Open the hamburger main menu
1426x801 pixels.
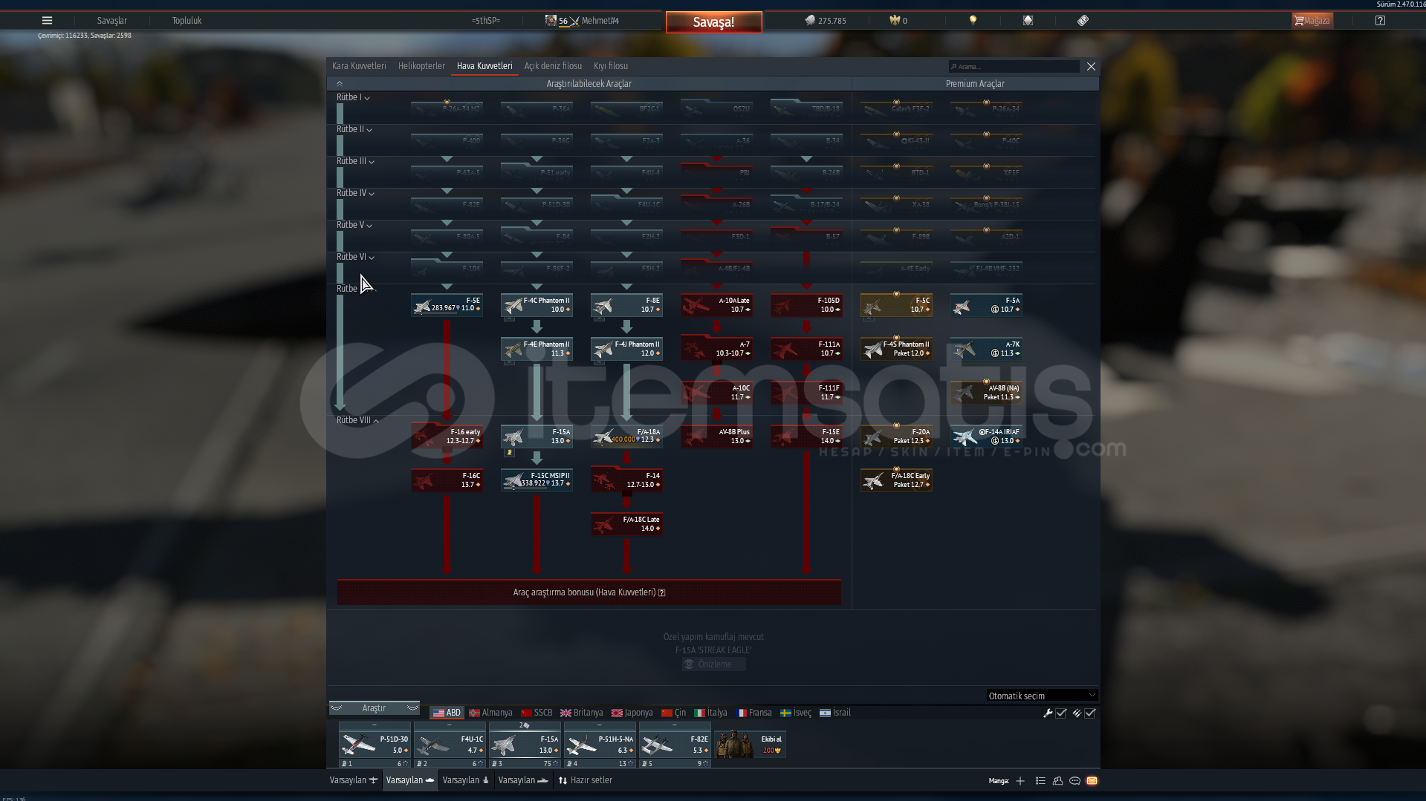[47, 21]
